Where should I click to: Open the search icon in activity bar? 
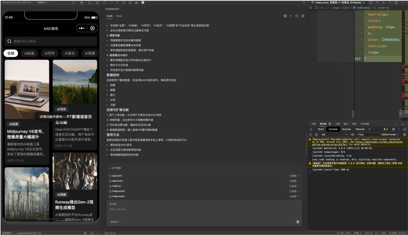111,3
